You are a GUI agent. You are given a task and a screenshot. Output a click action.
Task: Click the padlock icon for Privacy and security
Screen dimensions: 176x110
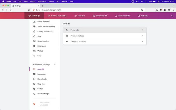pyautogui.click(x=34, y=31)
